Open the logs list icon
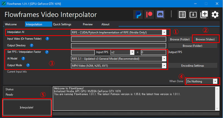 pyautogui.click(x=183, y=15)
